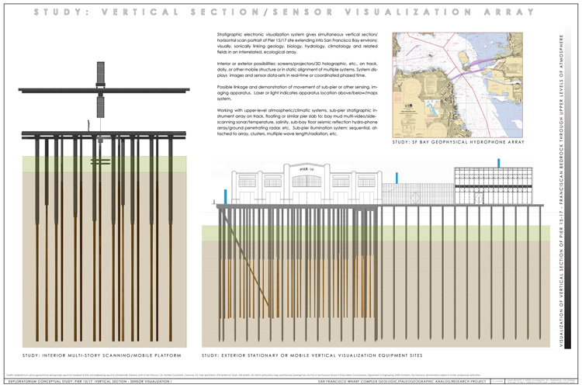The height and width of the screenshot is (388, 582).
Task: Click the black-to-white vertical gradient bar
Action: (567, 188)
